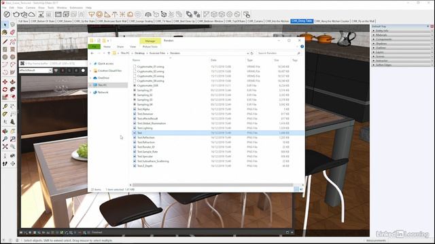Open Explorer help question icon
Viewport: 435px width, 244px height.
pyautogui.click(x=302, y=47)
